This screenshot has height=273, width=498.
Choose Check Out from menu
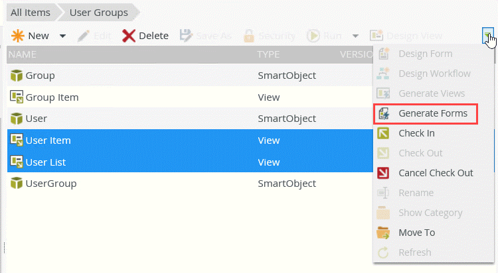(x=420, y=153)
